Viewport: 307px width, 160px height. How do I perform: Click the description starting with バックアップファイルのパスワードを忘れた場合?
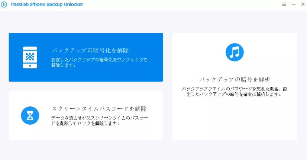click(x=235, y=92)
